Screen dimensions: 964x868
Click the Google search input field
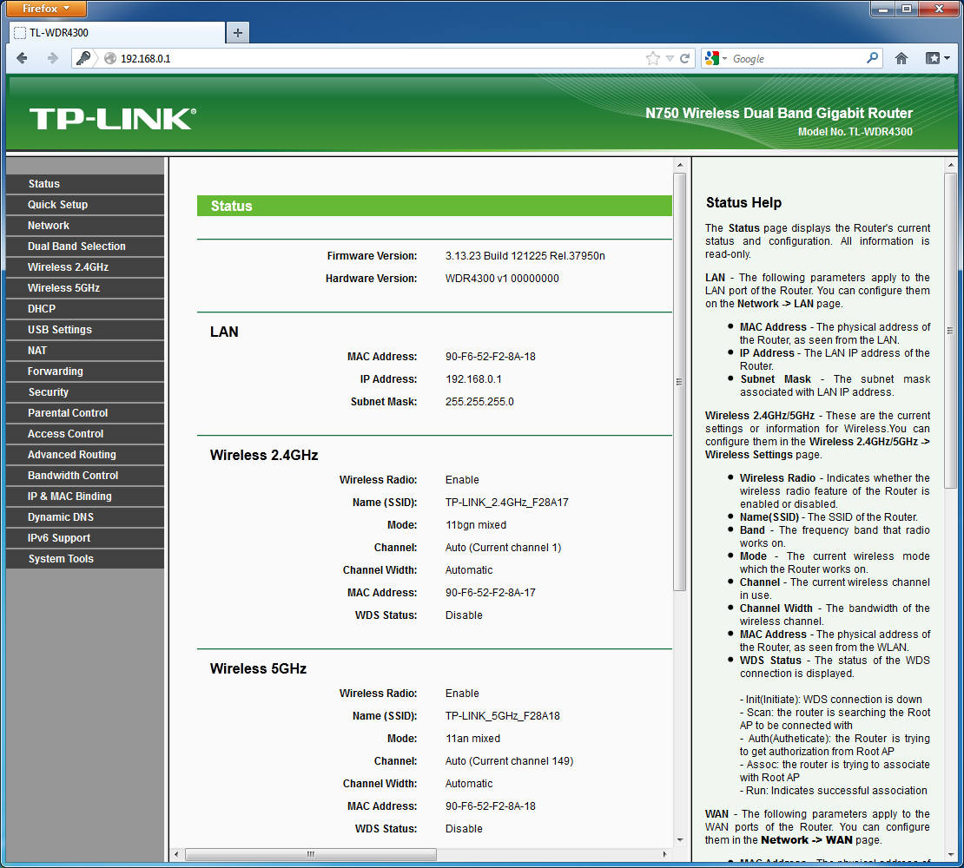pos(798,58)
